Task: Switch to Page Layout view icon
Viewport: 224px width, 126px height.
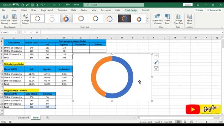Action: coord(185,122)
